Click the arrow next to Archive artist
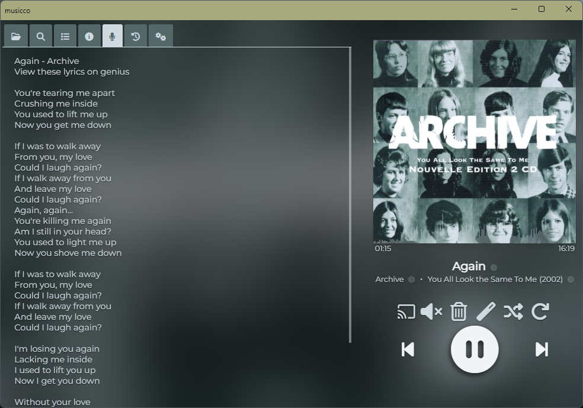The width and height of the screenshot is (583, 408). 411,280
